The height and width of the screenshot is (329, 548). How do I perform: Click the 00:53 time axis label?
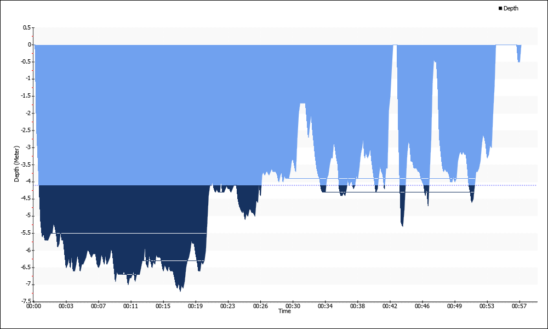(x=487, y=307)
